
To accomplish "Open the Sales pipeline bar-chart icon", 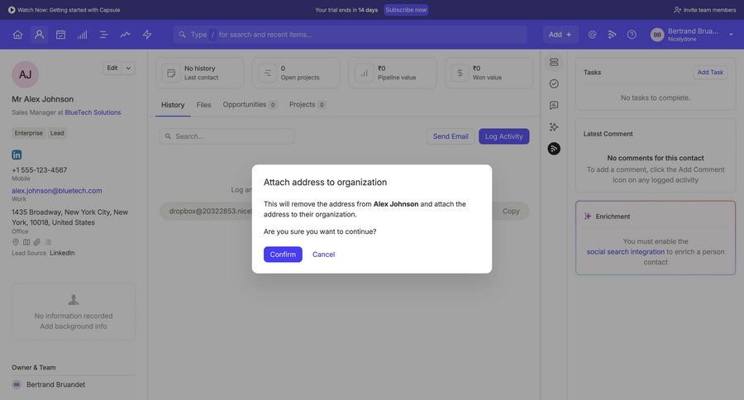I will pos(82,35).
